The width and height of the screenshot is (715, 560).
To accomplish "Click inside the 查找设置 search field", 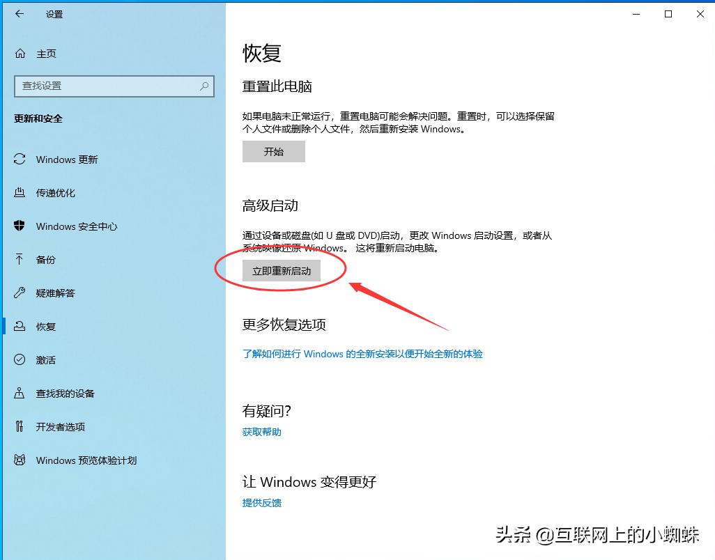I will pos(105,86).
